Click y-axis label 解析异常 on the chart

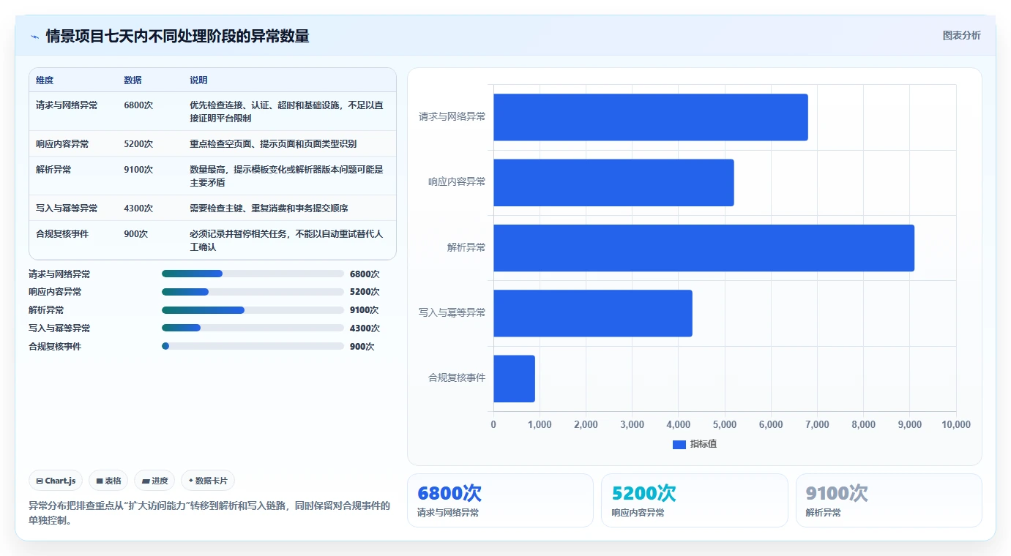click(466, 247)
